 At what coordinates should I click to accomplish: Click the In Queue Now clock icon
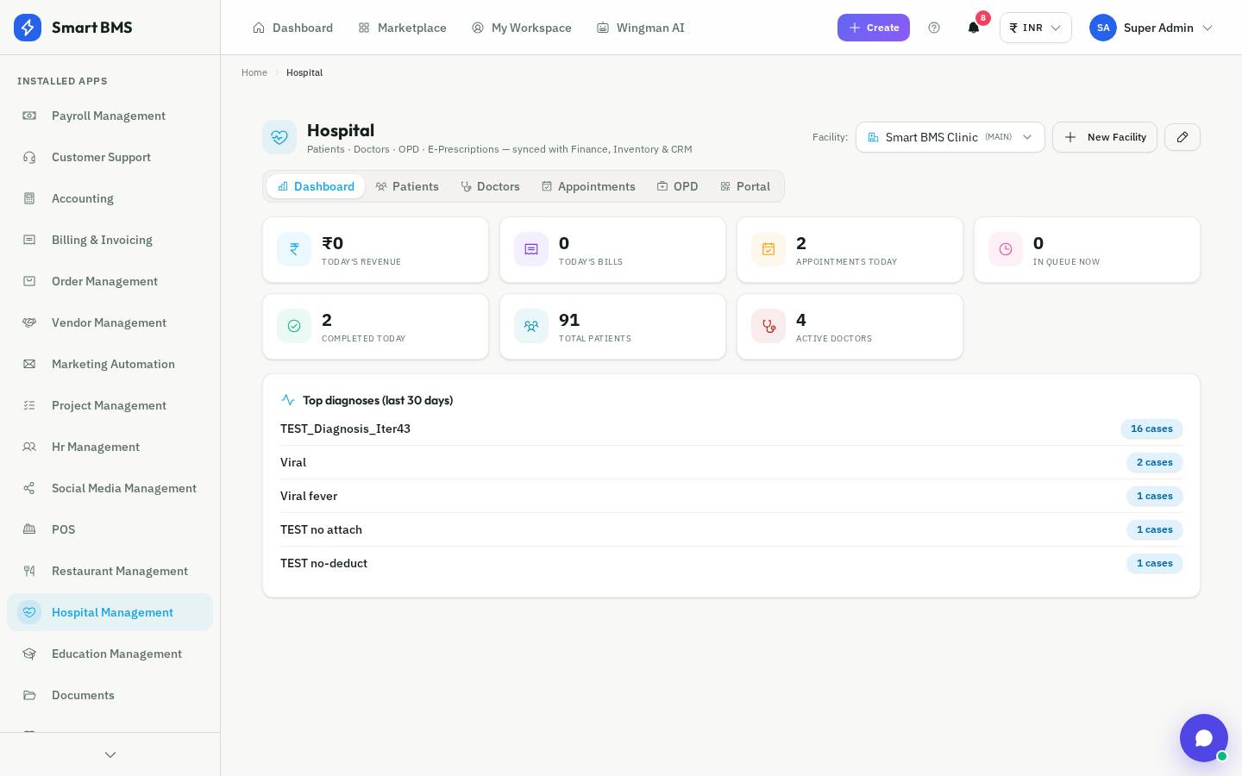pyautogui.click(x=1006, y=249)
